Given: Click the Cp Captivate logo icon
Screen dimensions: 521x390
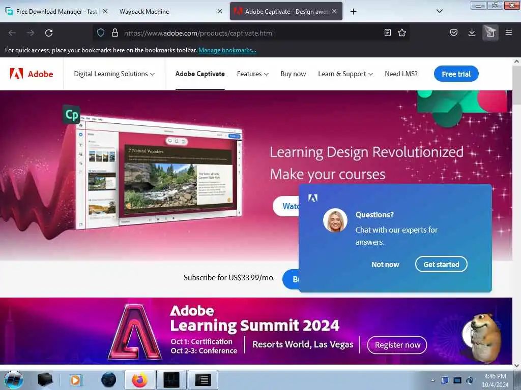Looking at the screenshot, I should pos(71,115).
